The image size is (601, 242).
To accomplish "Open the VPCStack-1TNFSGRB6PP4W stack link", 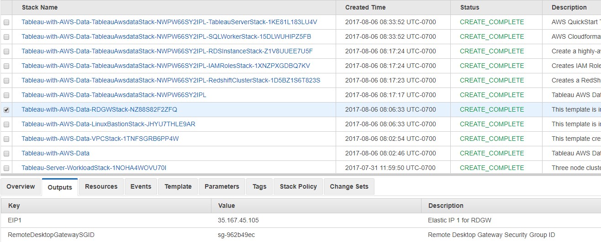I will point(100,139).
